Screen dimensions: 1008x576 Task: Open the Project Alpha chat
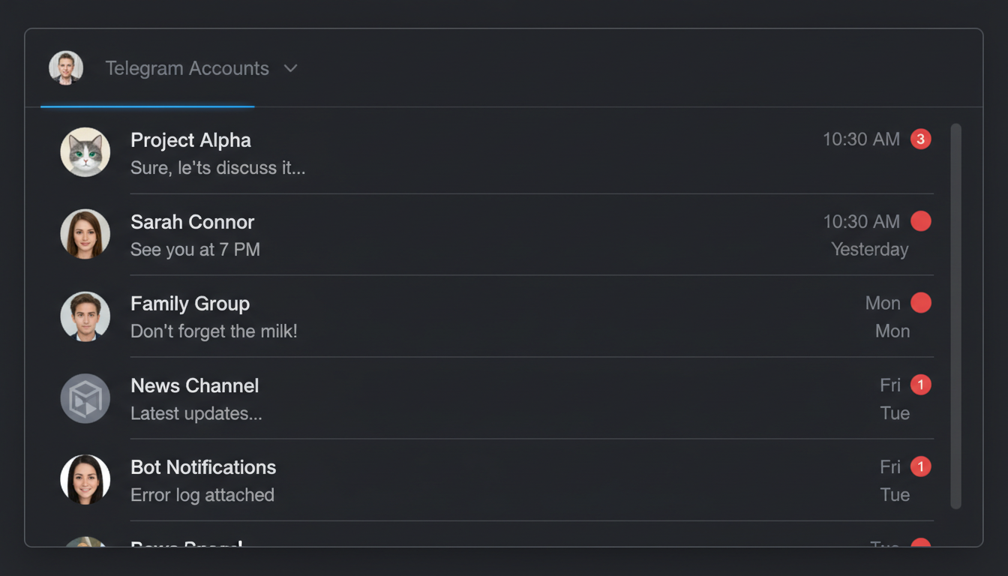coord(190,140)
